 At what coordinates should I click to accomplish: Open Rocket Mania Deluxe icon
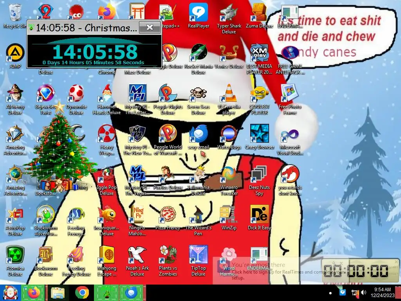coord(199,59)
